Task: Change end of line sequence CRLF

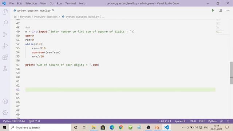Action: tap(202, 121)
